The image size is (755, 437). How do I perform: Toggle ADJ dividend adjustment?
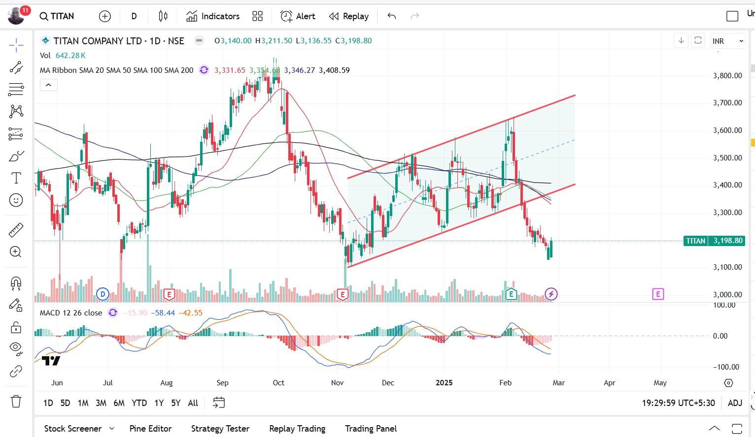click(x=735, y=403)
